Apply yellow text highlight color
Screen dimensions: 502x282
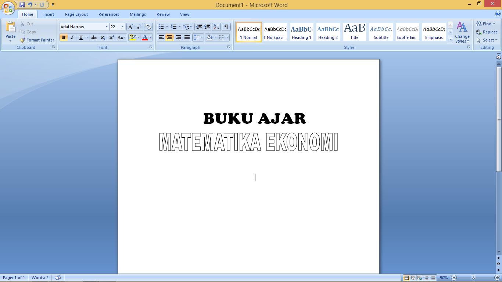coord(132,37)
